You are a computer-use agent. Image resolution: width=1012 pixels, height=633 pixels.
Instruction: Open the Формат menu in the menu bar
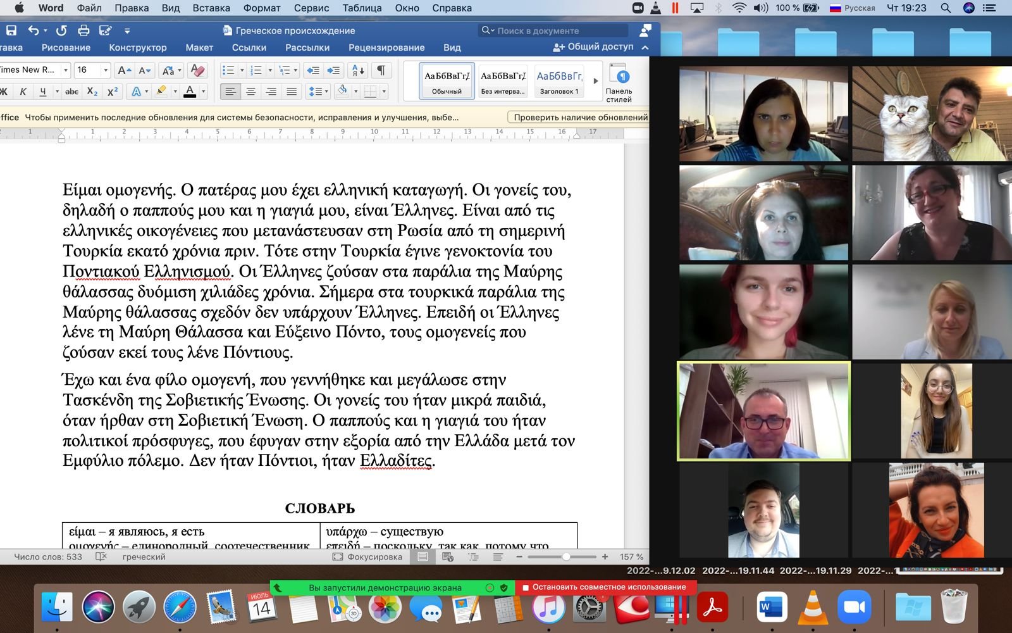point(262,8)
